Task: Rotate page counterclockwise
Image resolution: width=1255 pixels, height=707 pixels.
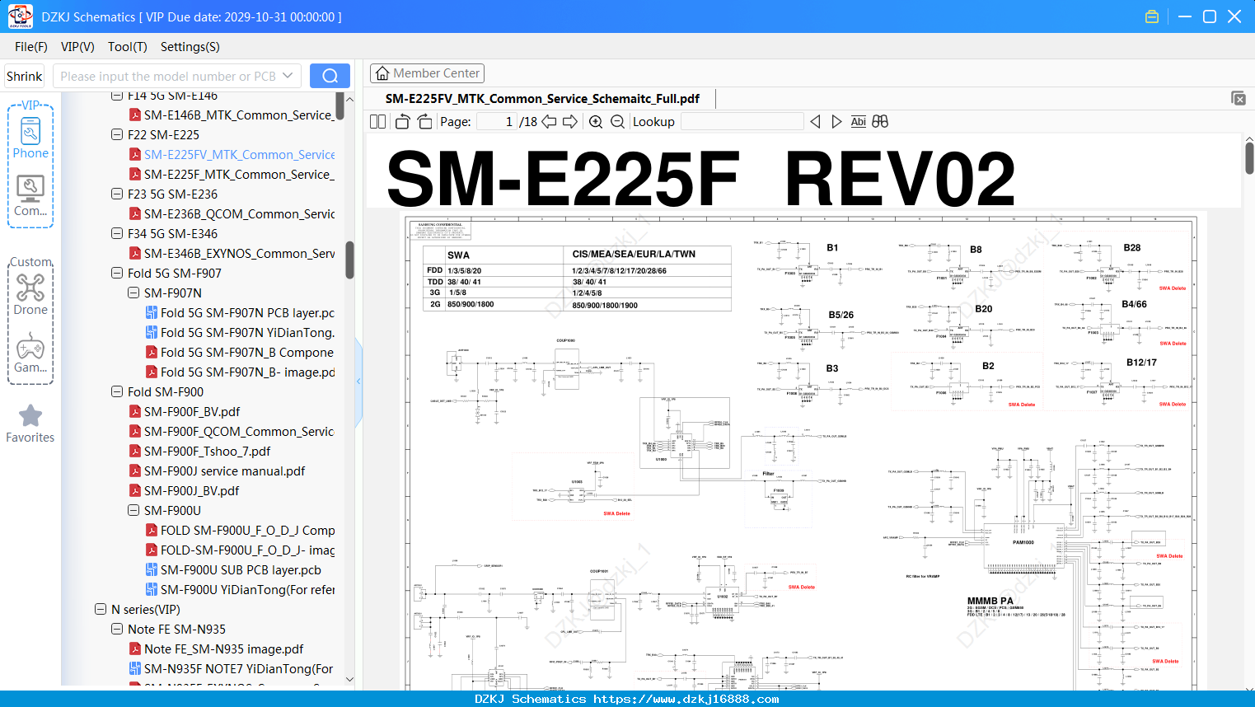Action: click(403, 122)
